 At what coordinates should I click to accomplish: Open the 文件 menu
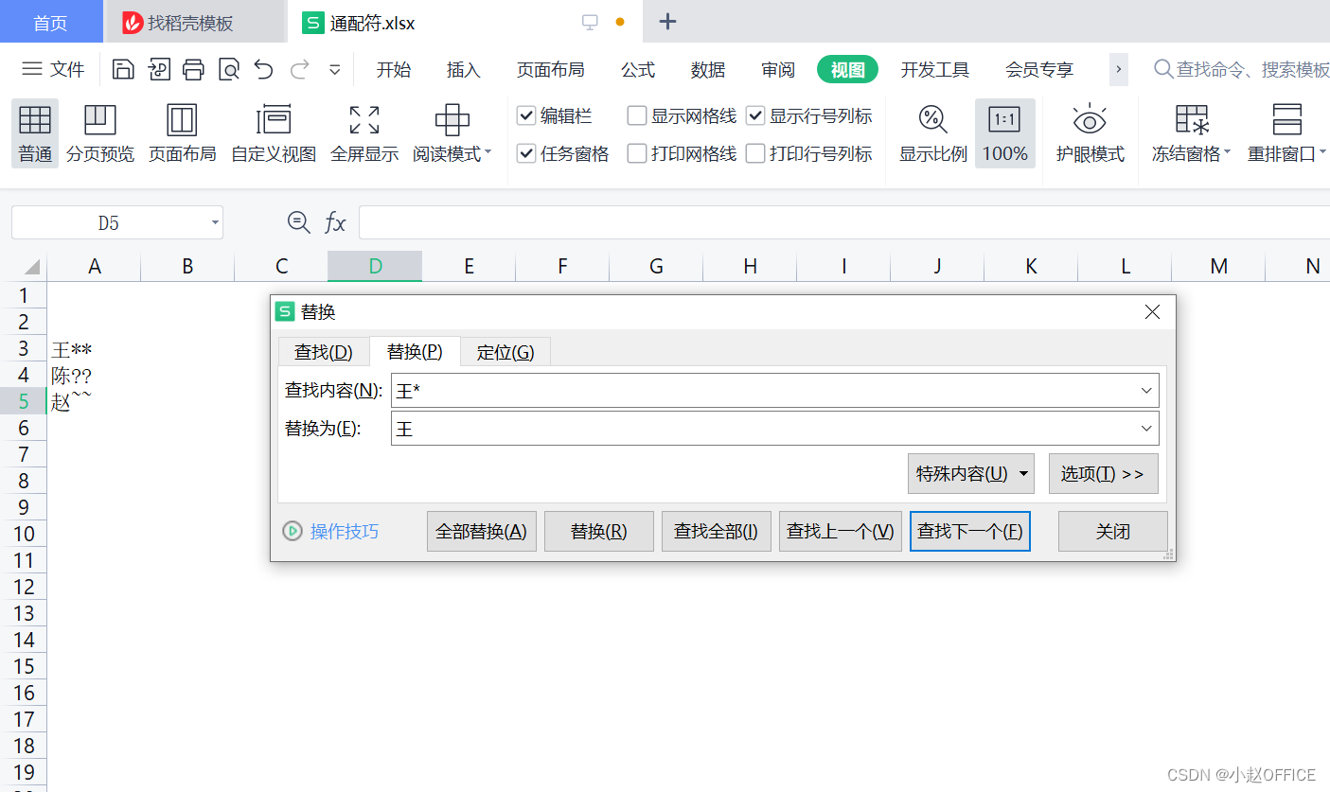pyautogui.click(x=54, y=69)
